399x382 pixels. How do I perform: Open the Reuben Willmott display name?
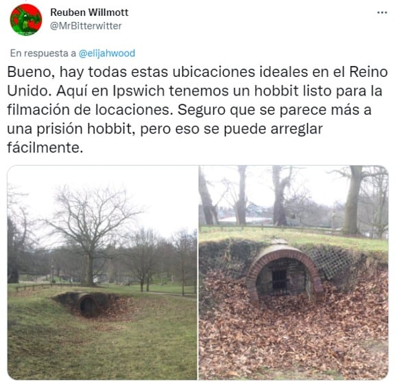coord(89,12)
